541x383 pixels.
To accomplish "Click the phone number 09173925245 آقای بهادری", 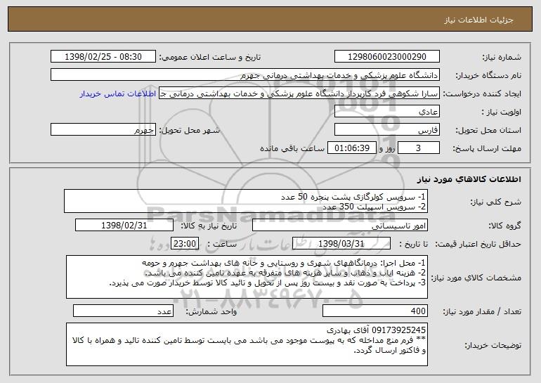I will (x=377, y=330).
